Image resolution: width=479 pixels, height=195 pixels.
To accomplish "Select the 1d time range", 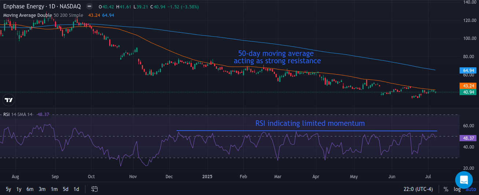I will click(x=76, y=189).
